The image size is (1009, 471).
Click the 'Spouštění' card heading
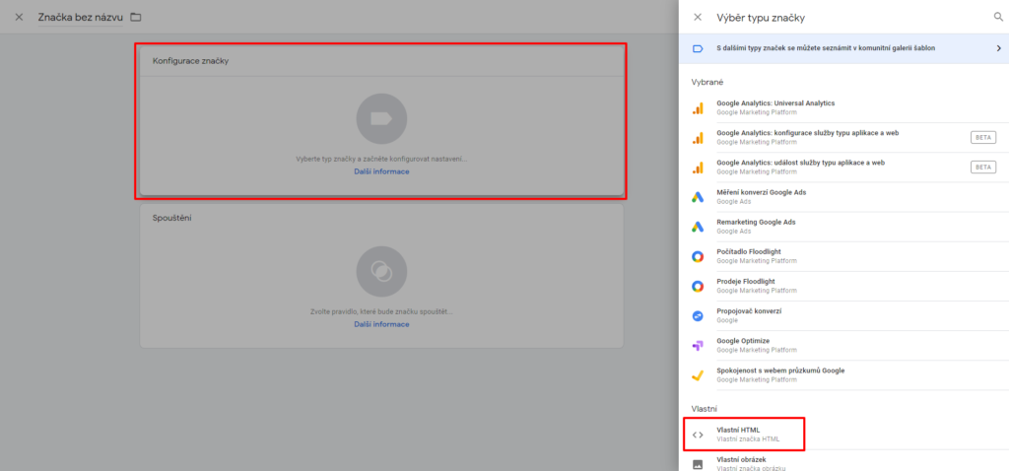pos(171,218)
